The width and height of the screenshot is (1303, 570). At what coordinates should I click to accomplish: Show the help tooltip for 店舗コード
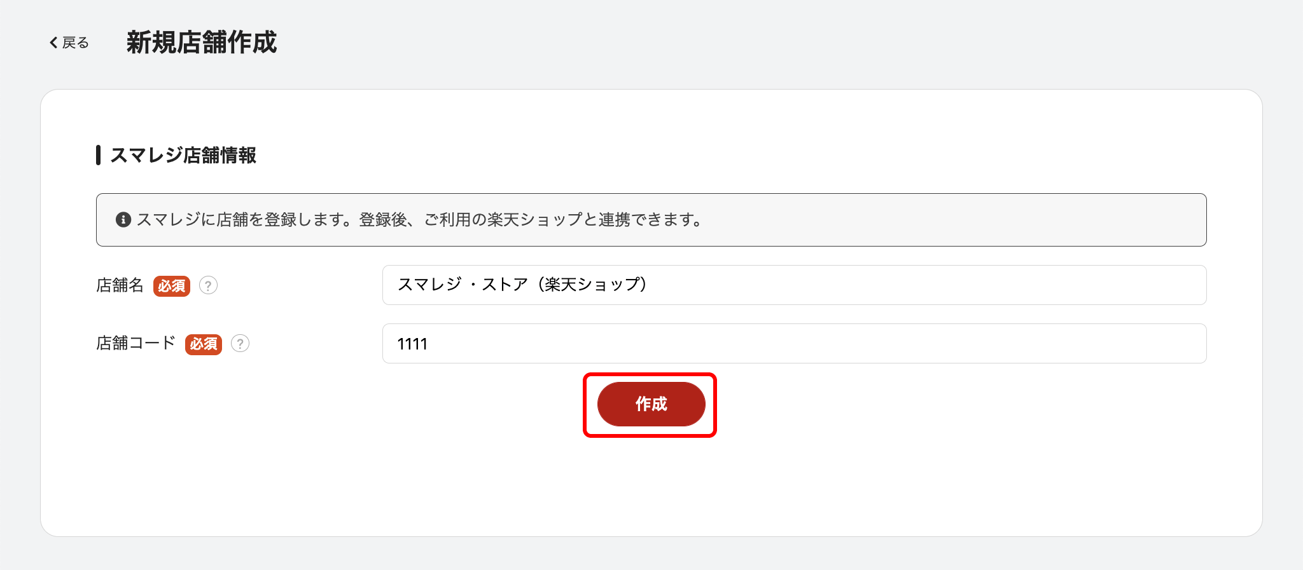point(240,343)
